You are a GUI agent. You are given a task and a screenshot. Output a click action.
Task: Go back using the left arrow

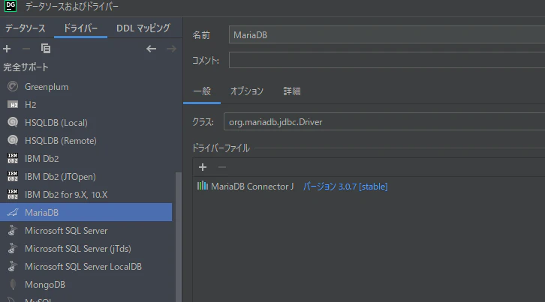(151, 49)
